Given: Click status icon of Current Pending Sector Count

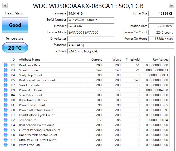Looking at the screenshot, I should coord(6,130).
